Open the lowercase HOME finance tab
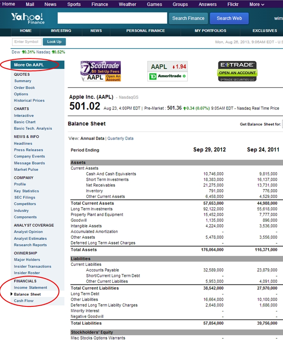Viewport: 283px width, 340px height. [x=26, y=31]
